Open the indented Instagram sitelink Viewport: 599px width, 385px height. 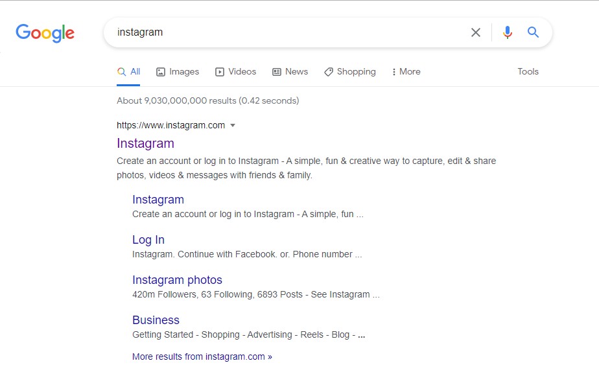(x=158, y=200)
